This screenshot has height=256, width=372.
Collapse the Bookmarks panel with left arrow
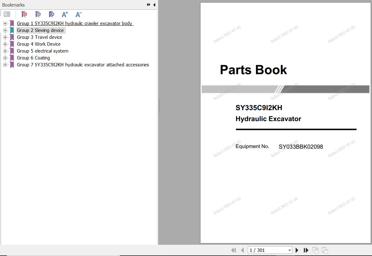coord(154,5)
